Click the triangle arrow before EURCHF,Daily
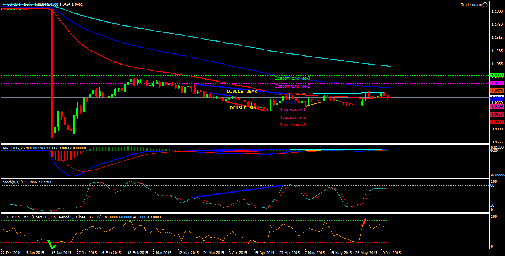505x256 pixels. (4, 4)
